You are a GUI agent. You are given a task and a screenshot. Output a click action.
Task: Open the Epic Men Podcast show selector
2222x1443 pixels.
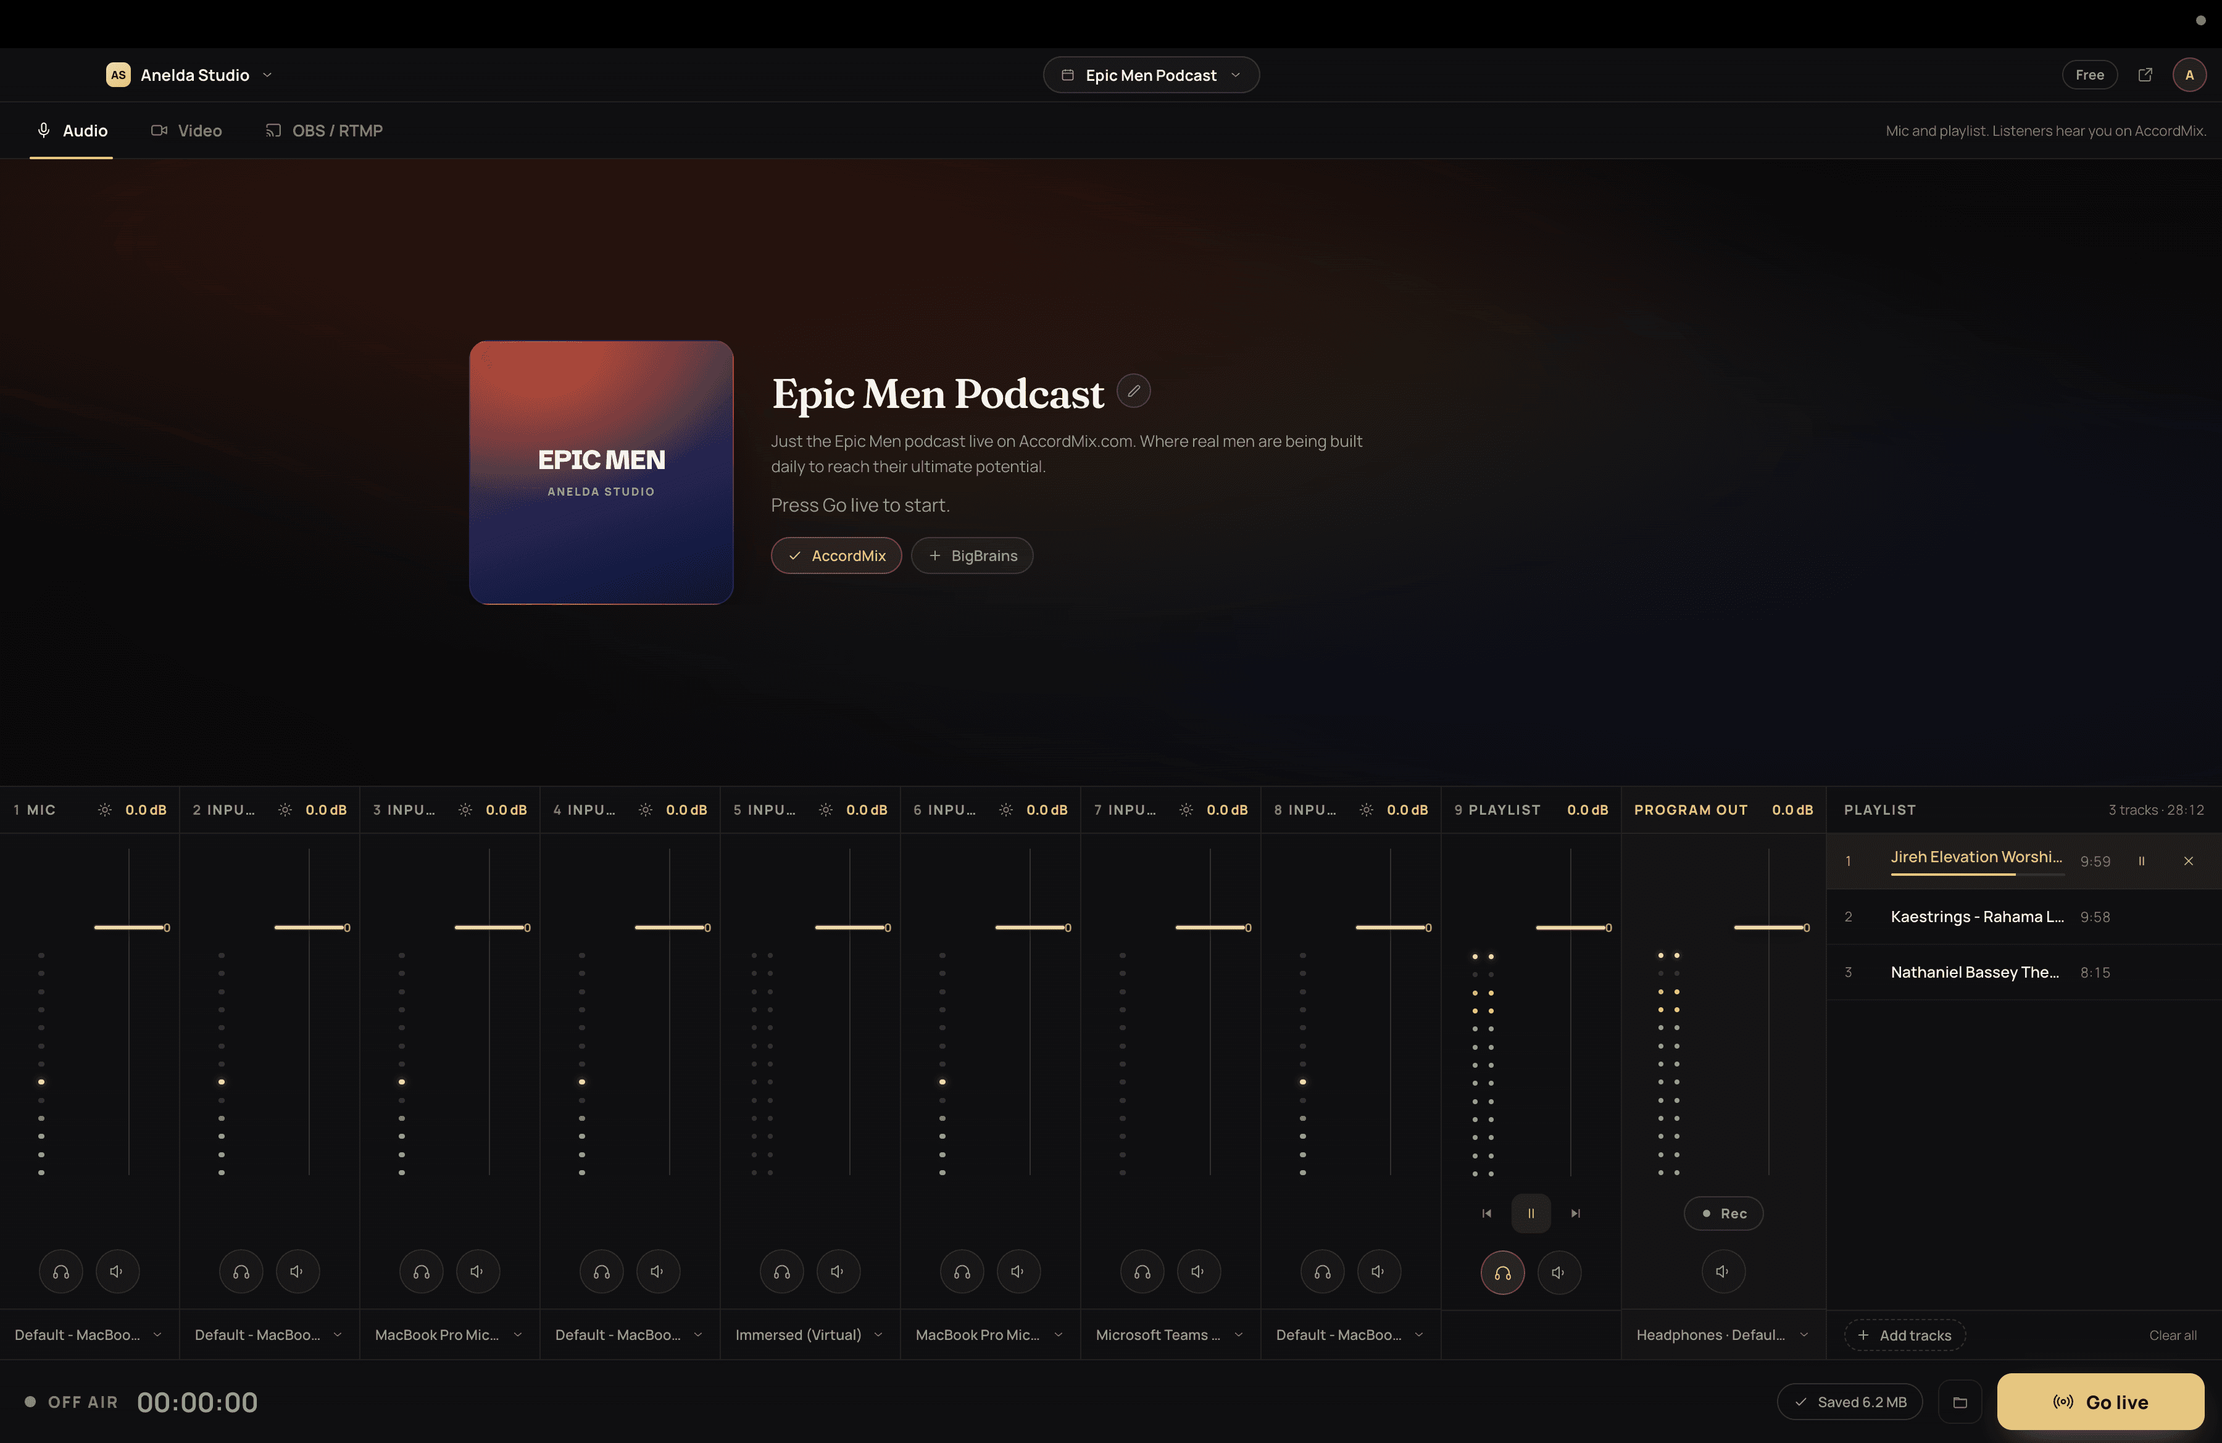coord(1151,75)
